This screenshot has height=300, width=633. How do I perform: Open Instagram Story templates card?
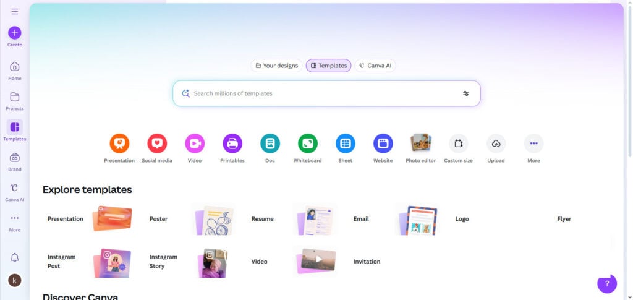[x=192, y=262]
